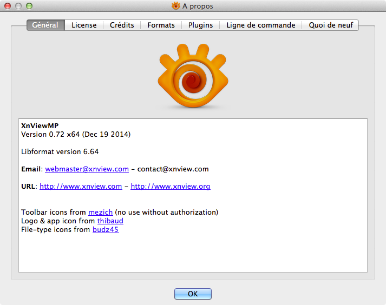
Task: Open the License tab
Action: 84,25
